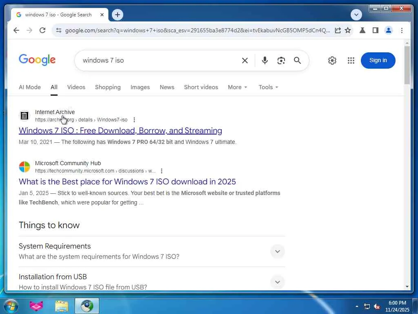Image resolution: width=418 pixels, height=314 pixels.
Task: Click the address bar URL
Action: (x=197, y=30)
